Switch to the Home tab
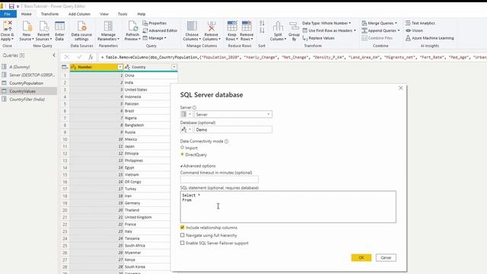Screen dimensions: 487x274 [x=26, y=14]
